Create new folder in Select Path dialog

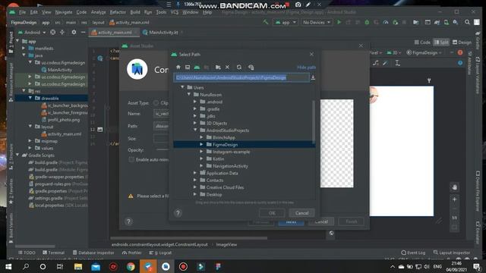[x=218, y=67]
